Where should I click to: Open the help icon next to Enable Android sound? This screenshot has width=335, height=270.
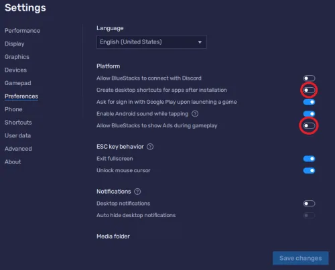195,114
